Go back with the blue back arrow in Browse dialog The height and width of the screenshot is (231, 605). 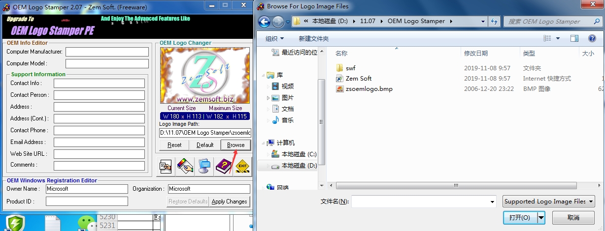[264, 22]
